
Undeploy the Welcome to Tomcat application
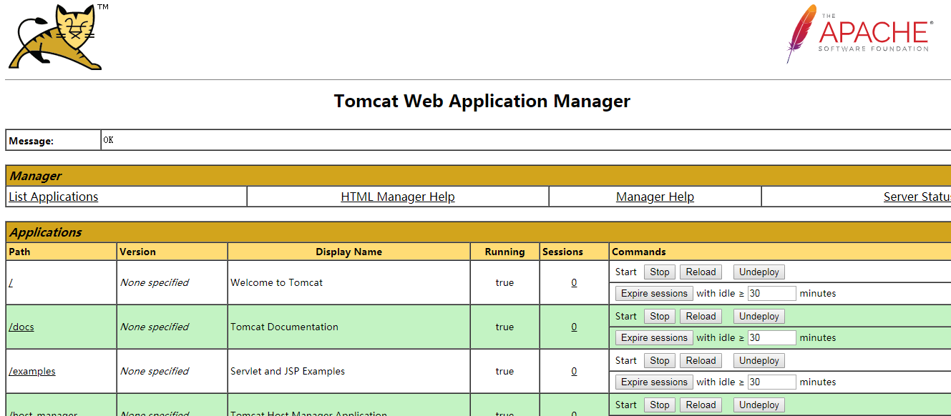[x=759, y=272]
